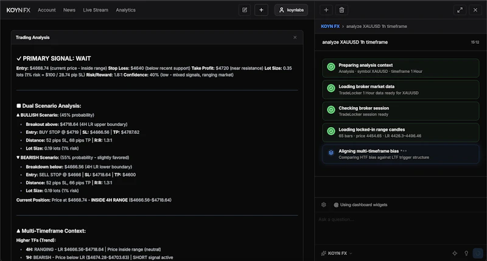487x261 pixels.
Task: Open the koynlabs user profile button
Action: [x=292, y=10]
